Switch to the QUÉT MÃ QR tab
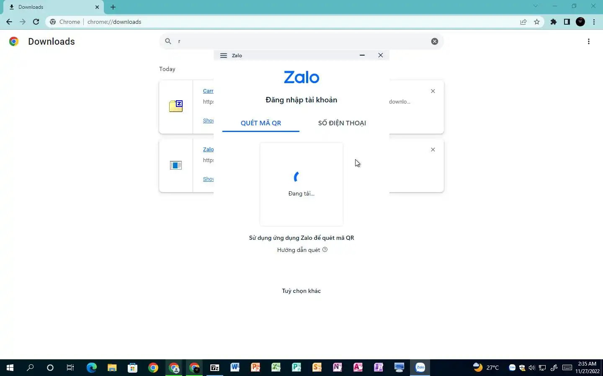 (261, 123)
